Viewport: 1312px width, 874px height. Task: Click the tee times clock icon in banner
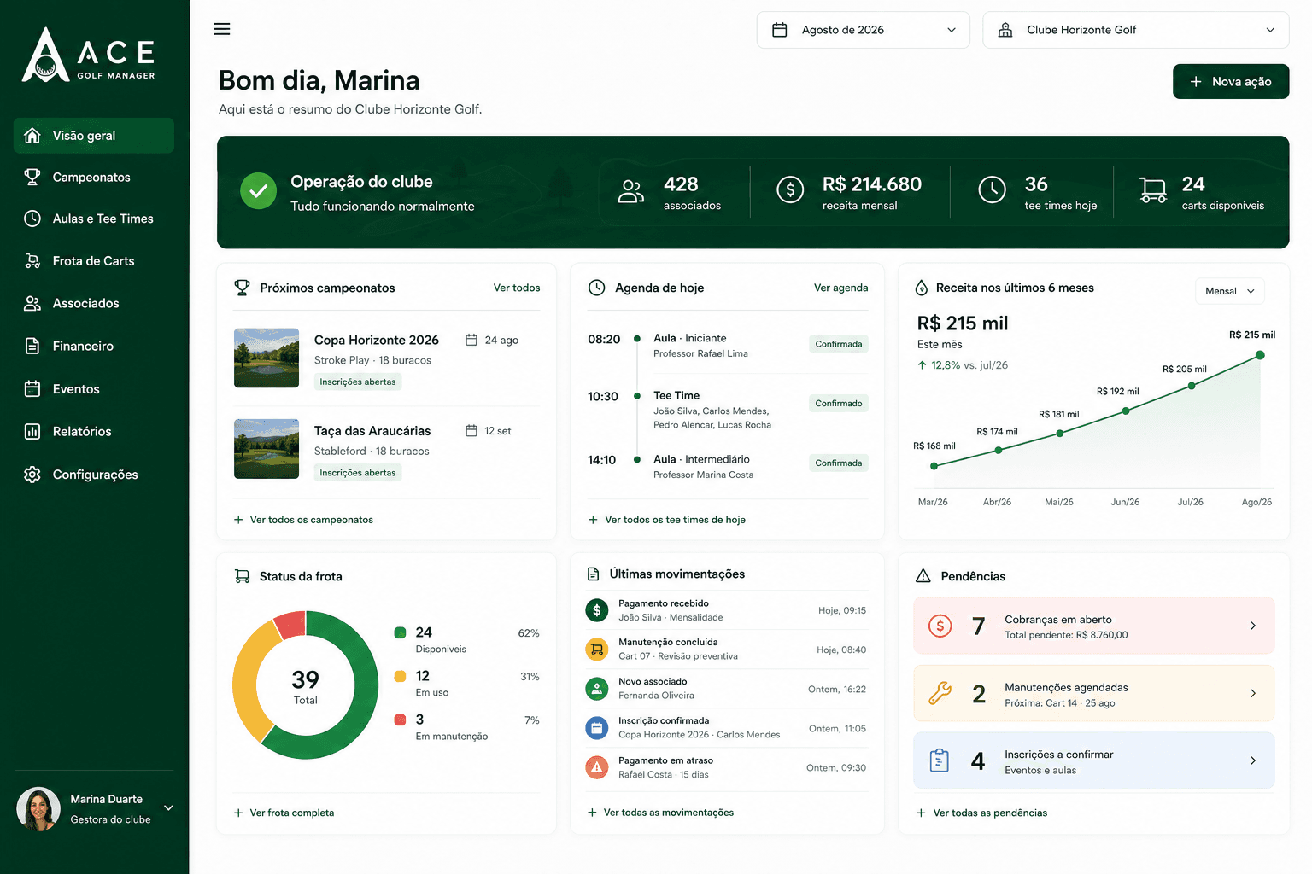click(x=992, y=189)
